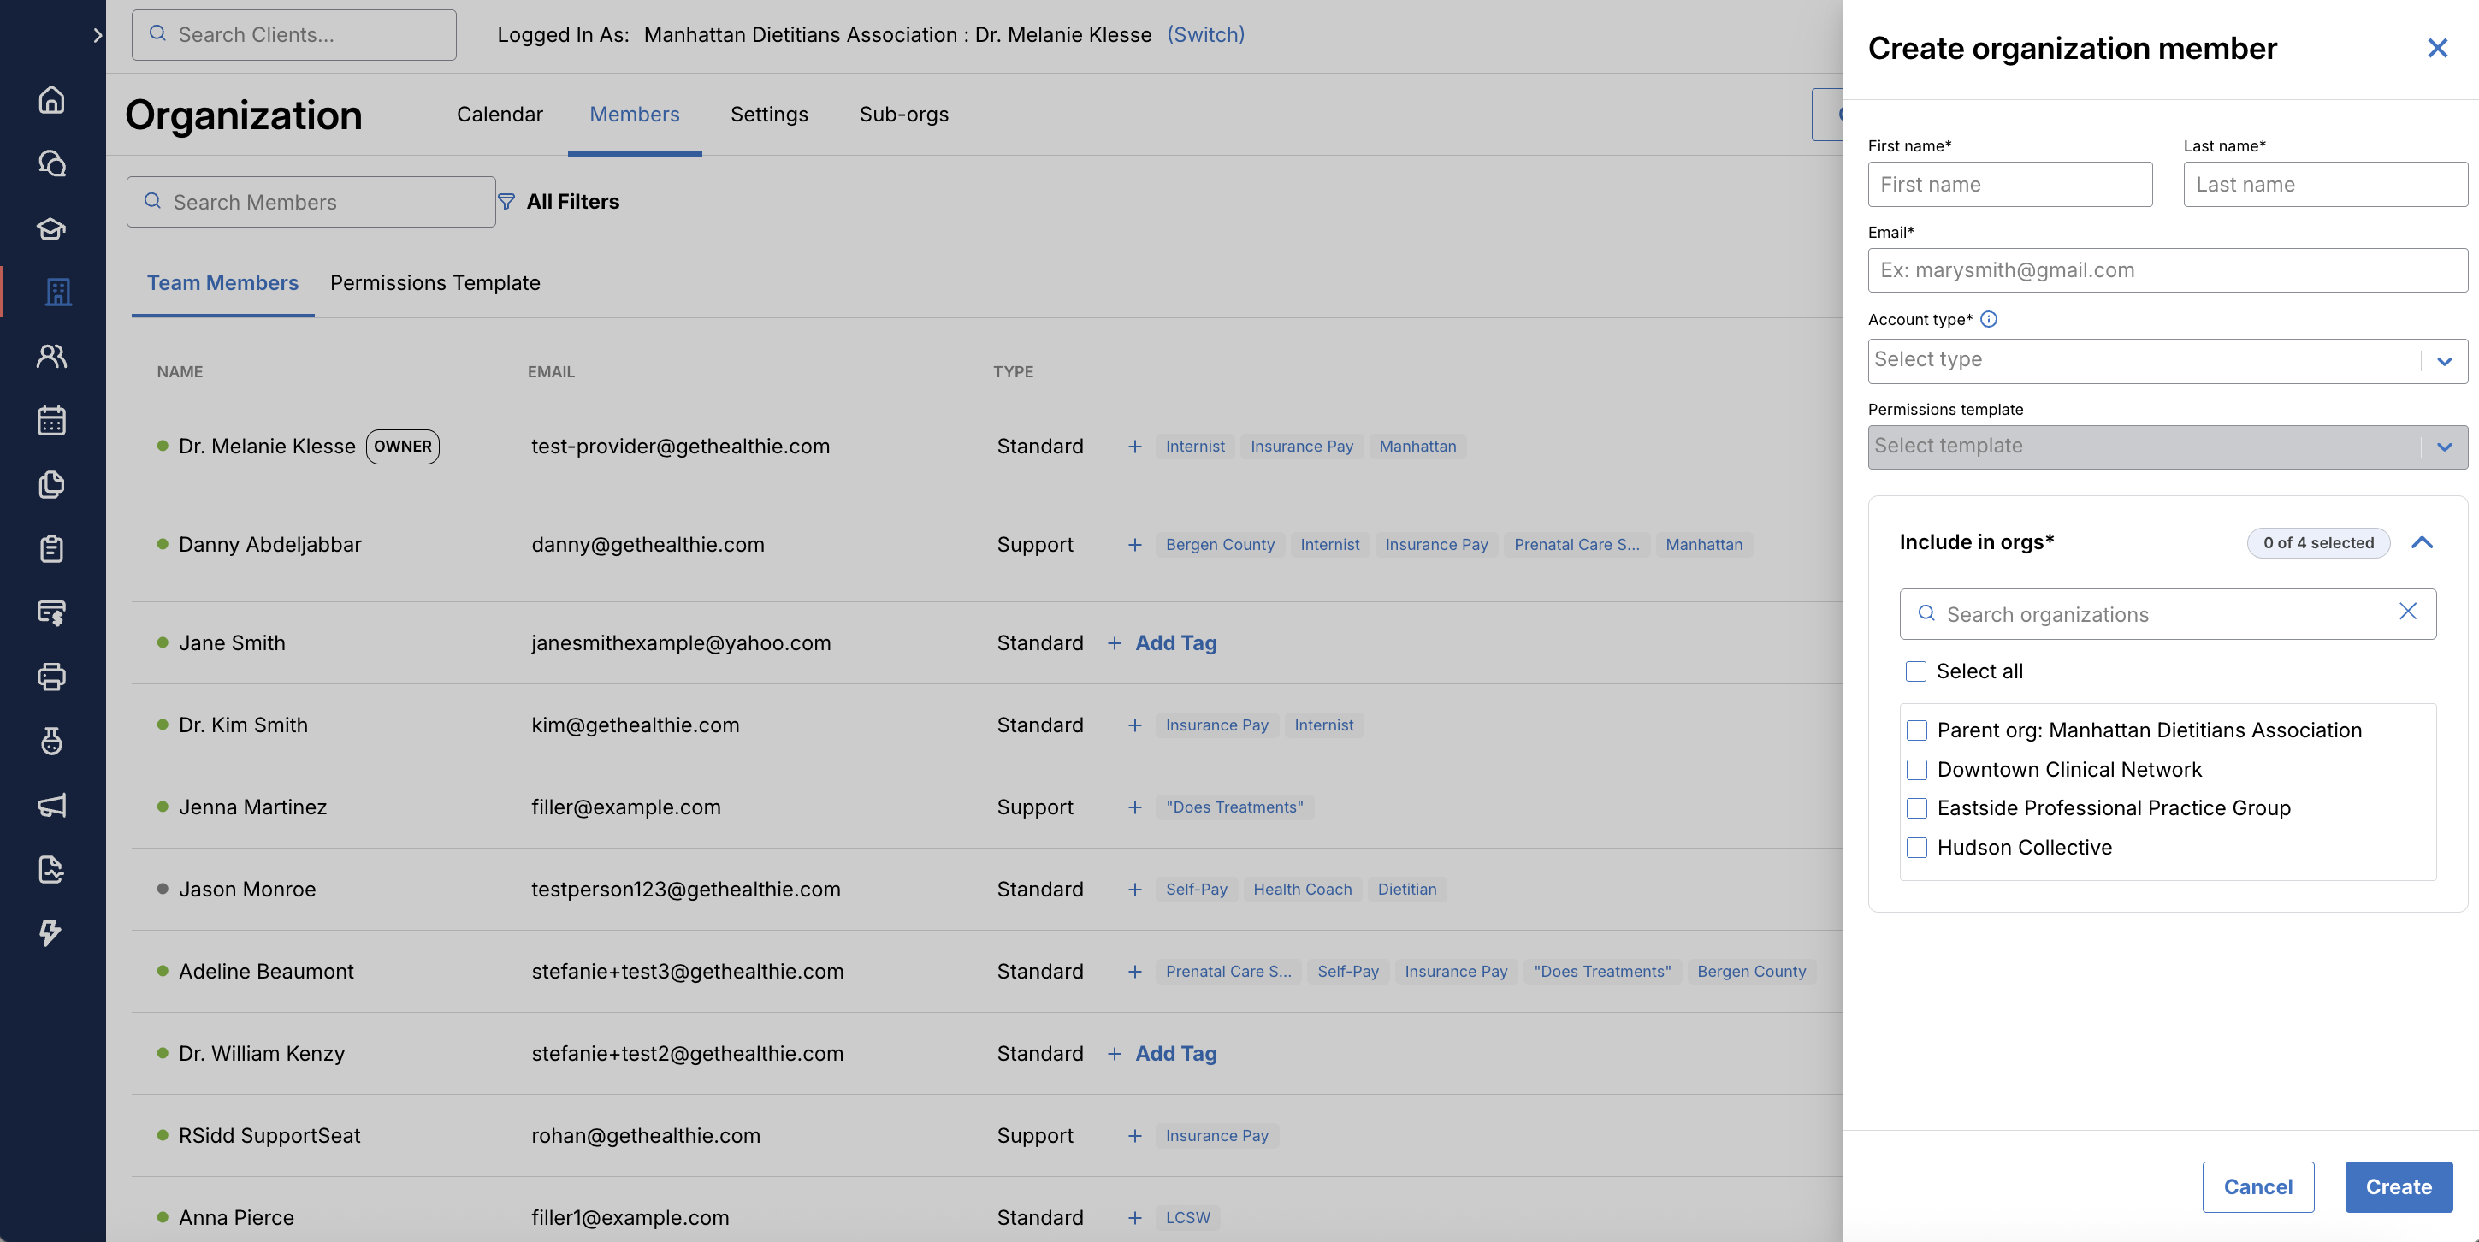Click the printer fax icon in the sidebar

52,677
